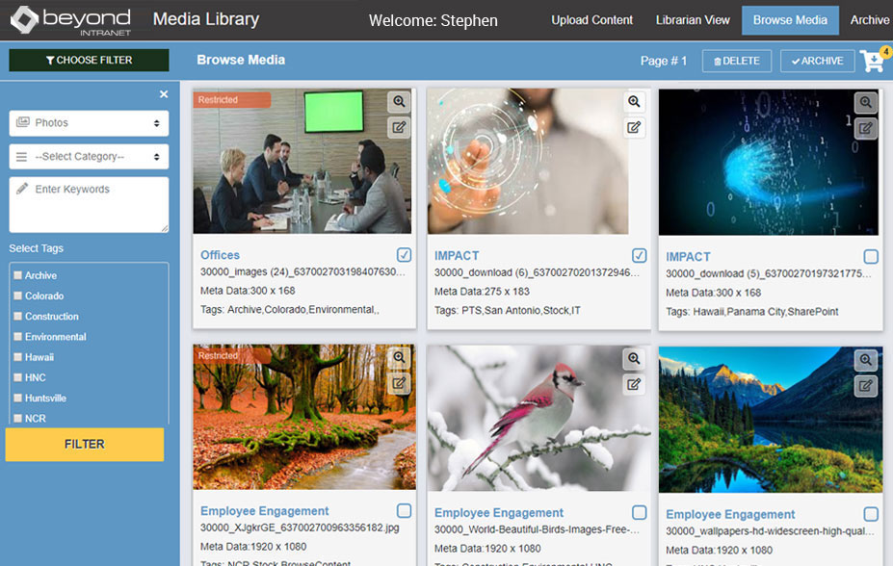893x566 pixels.
Task: Click the zoom icon on the touchscreen IMPACT image
Action: point(634,101)
